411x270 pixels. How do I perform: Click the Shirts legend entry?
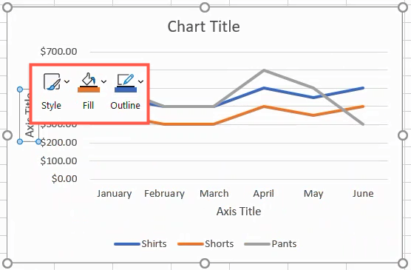tap(140, 244)
